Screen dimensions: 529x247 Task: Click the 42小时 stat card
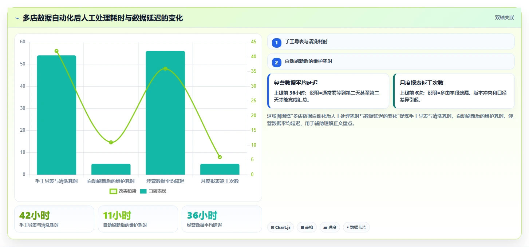(x=54, y=219)
